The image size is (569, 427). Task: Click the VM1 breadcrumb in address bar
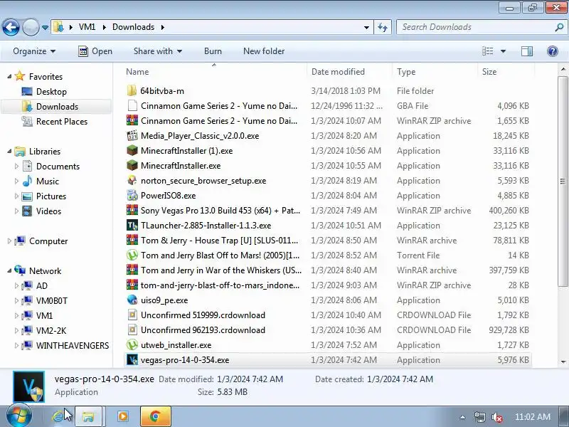coord(87,27)
